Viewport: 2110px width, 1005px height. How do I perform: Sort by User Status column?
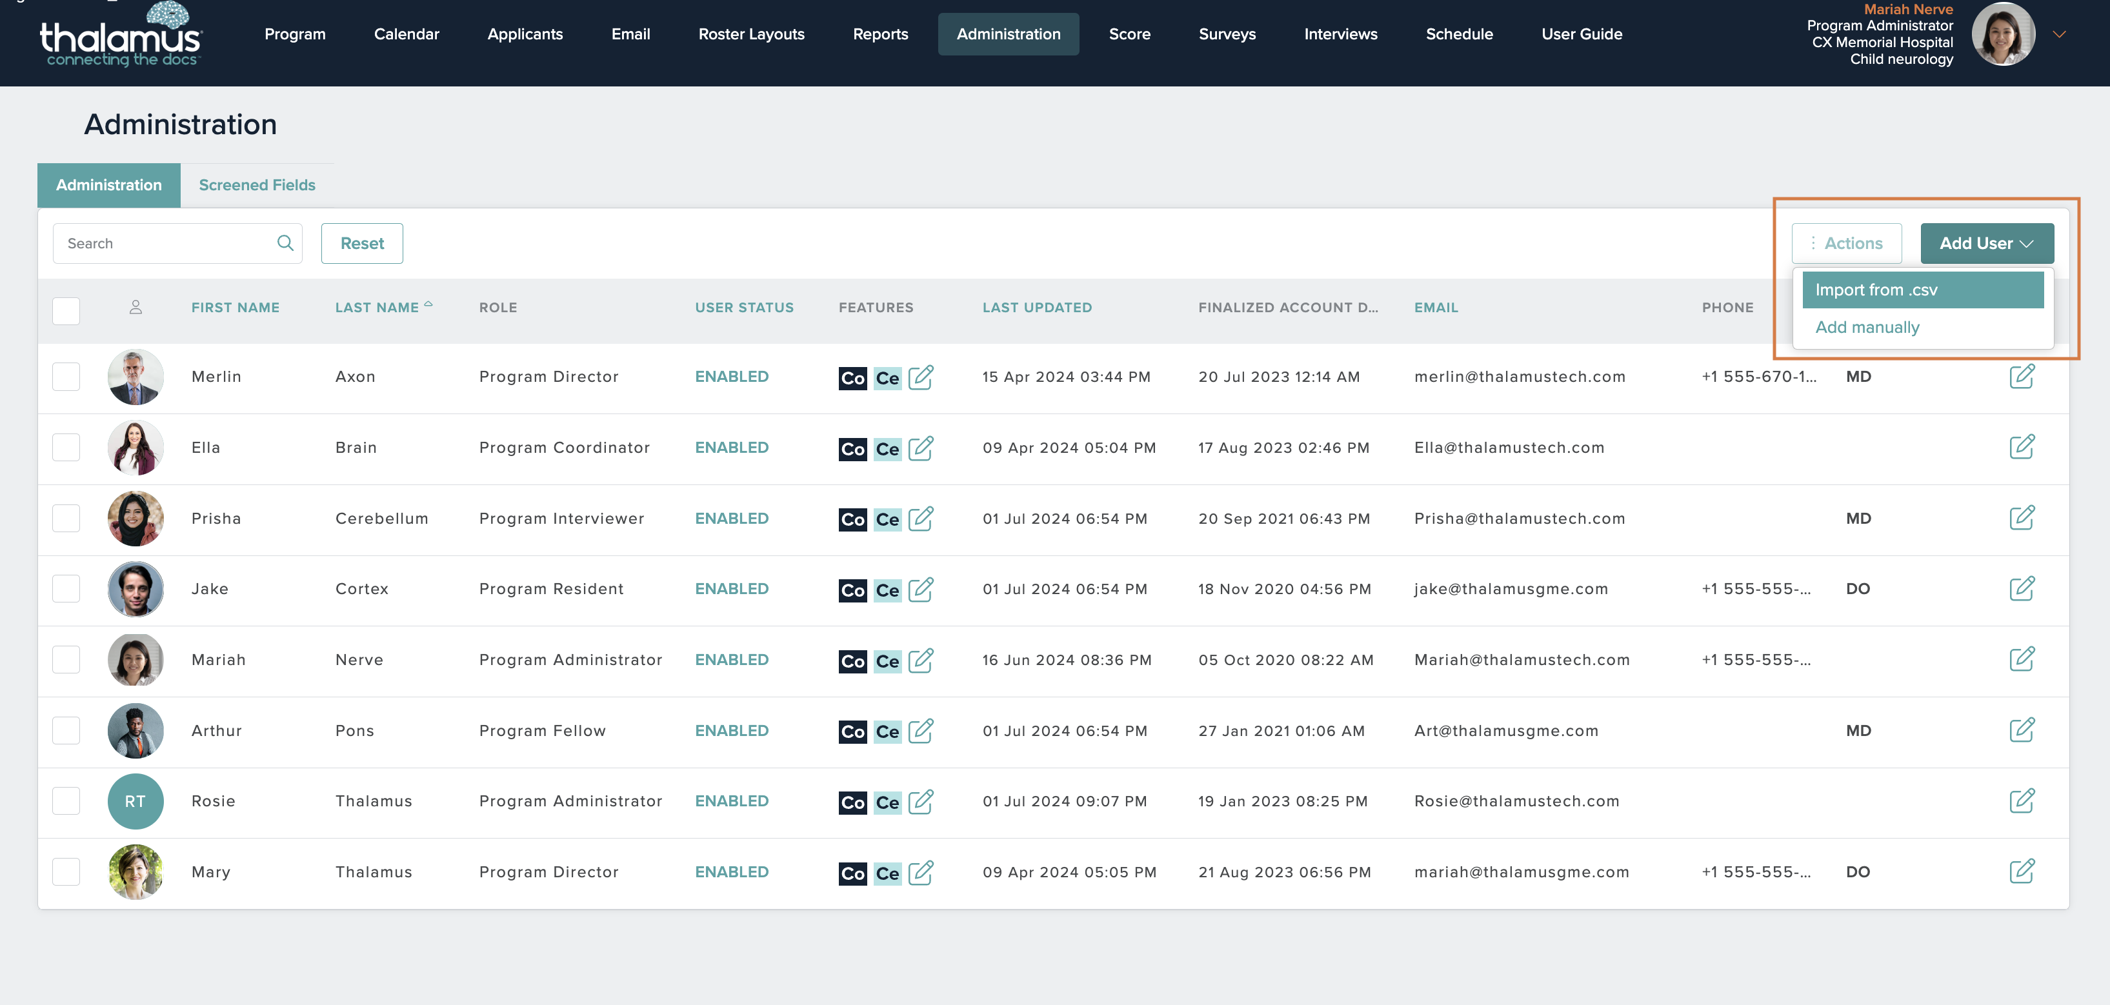point(744,307)
